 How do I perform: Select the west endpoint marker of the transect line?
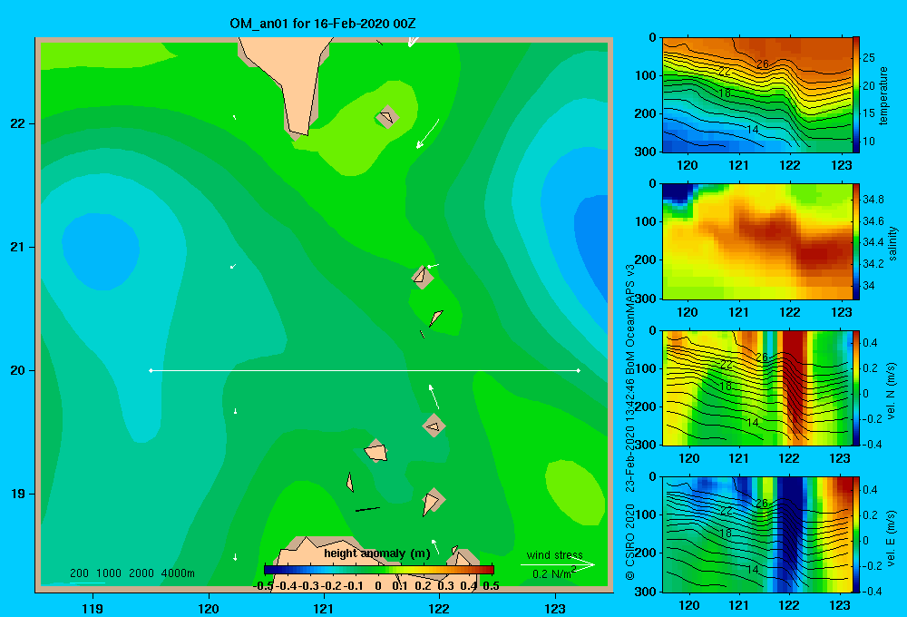(151, 370)
